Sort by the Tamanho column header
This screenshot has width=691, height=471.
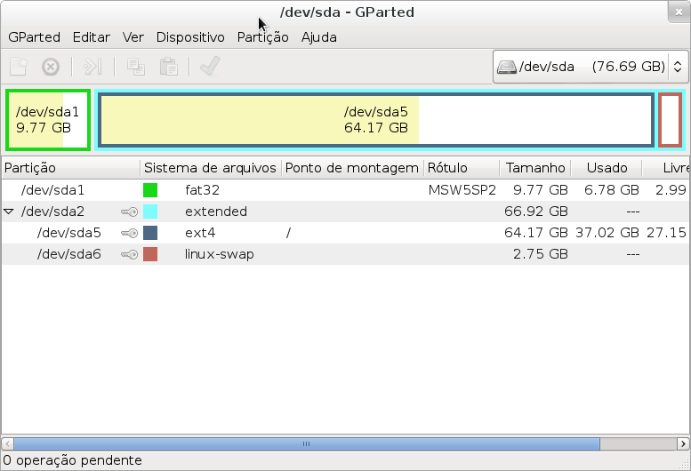(x=534, y=168)
